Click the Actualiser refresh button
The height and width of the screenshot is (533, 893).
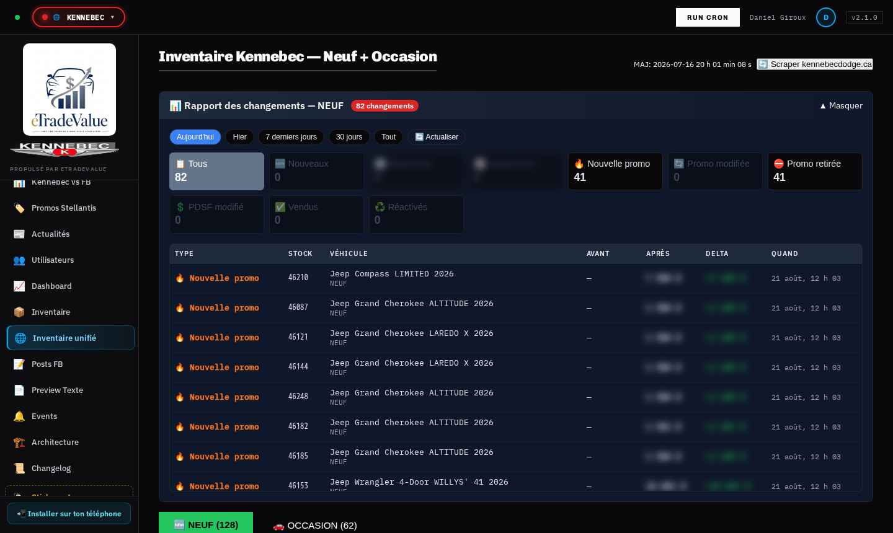[437, 137]
